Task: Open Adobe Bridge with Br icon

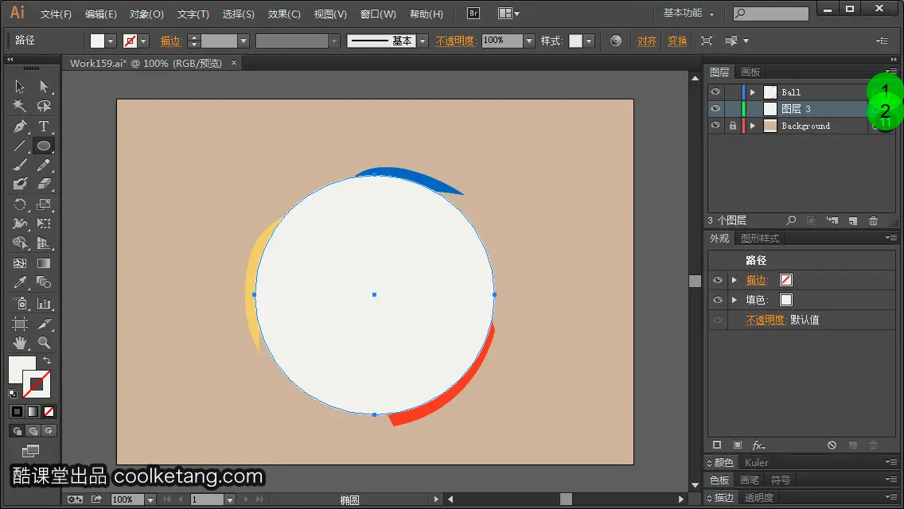Action: coord(473,14)
